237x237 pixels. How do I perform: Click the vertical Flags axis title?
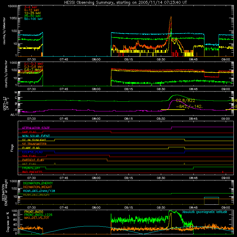pos(12,148)
